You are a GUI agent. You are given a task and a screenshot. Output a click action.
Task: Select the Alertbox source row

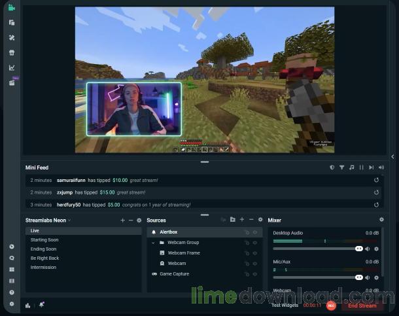point(204,232)
